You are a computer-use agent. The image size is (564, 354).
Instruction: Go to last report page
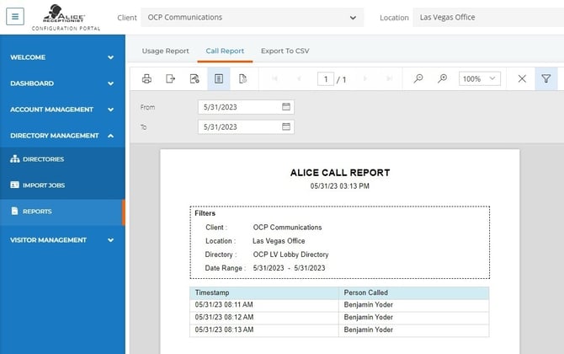[x=389, y=78]
